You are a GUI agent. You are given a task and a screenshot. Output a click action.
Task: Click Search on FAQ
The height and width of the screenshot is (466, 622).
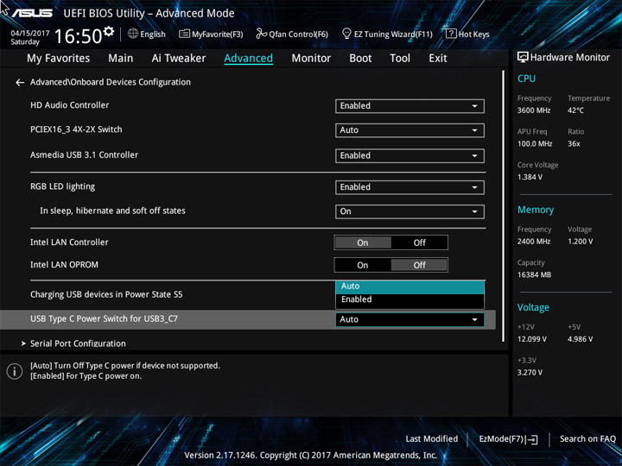tap(587, 439)
